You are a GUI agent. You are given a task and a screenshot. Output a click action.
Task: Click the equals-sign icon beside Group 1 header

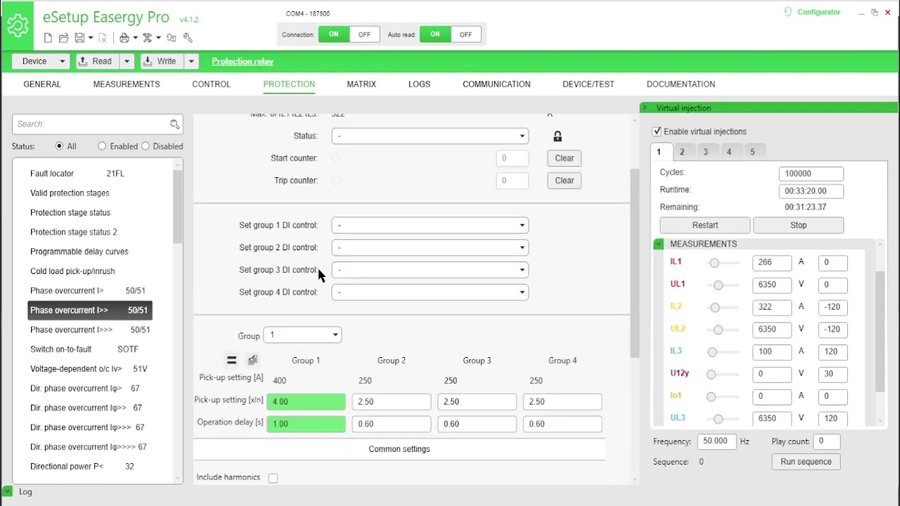(231, 361)
